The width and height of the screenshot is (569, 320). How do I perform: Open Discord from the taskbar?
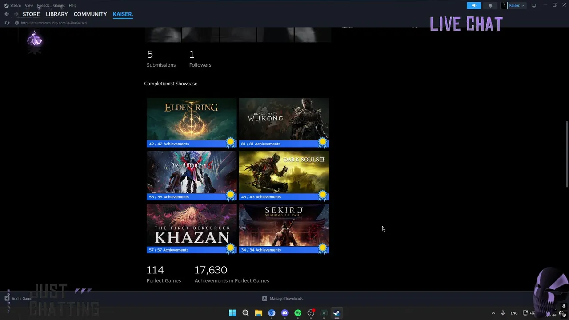[285, 313]
